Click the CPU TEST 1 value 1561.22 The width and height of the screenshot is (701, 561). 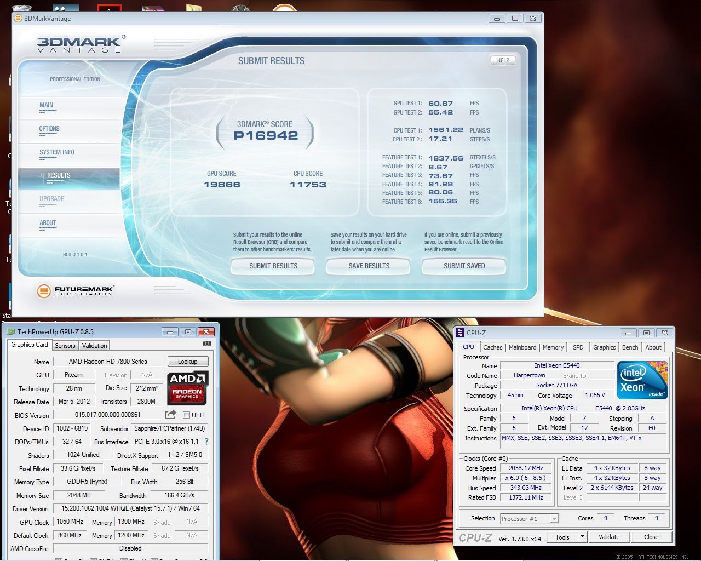pos(446,130)
